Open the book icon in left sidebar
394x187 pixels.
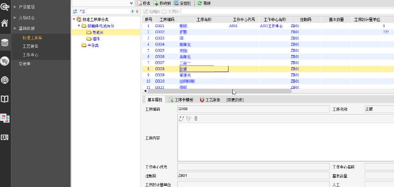pos(5,99)
